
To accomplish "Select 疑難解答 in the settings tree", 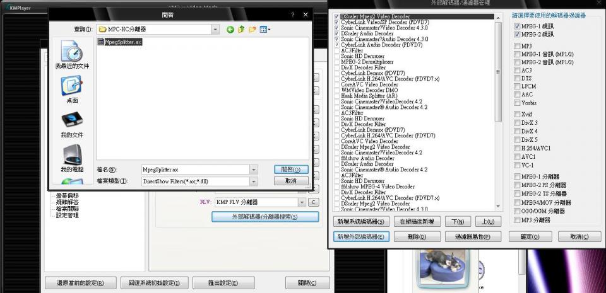I will coord(68,202).
